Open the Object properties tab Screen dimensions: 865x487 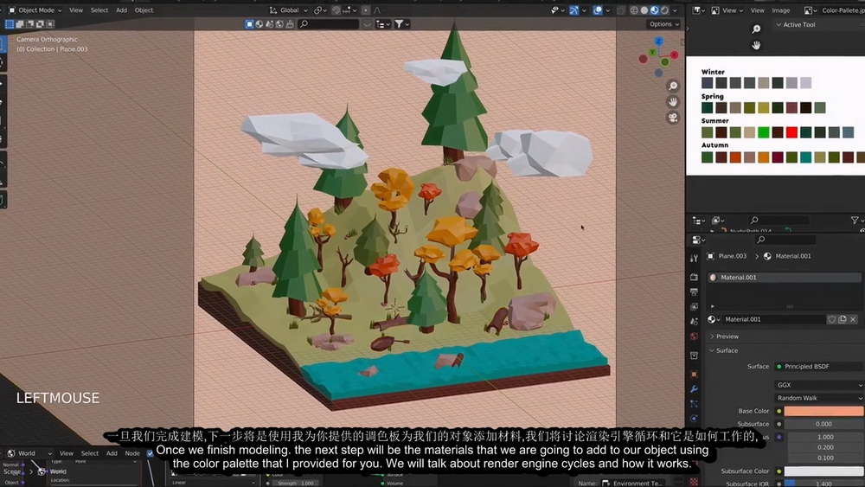pos(694,375)
